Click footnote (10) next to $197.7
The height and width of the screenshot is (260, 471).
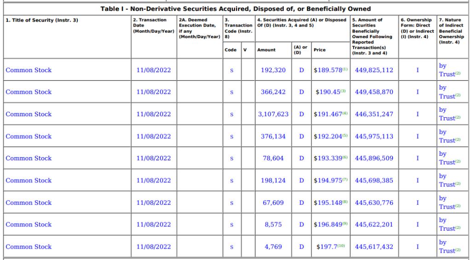[x=341, y=246]
